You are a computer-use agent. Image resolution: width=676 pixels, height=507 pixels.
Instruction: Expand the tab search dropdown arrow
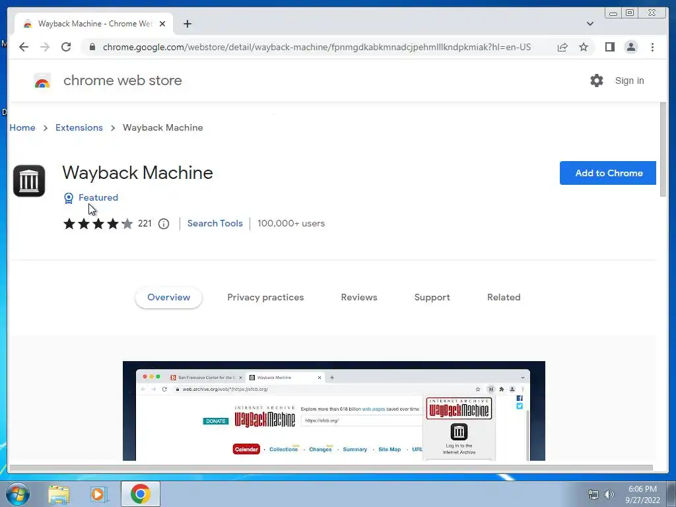click(590, 24)
